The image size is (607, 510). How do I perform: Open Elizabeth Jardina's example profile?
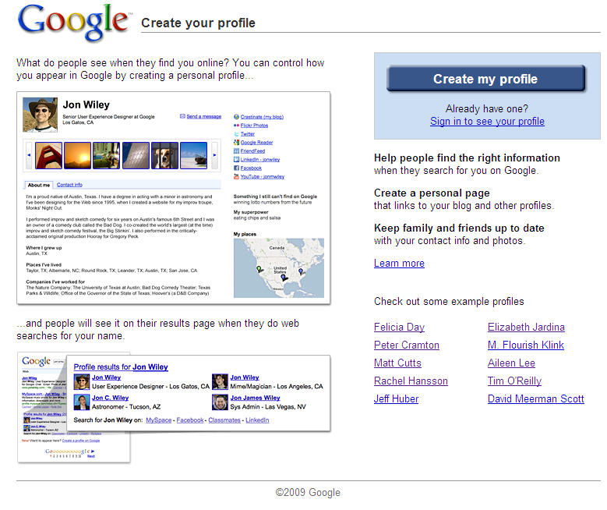tap(526, 327)
